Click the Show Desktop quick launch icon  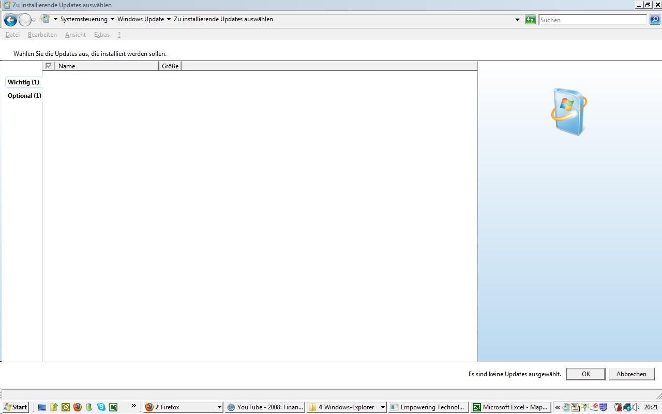pos(42,407)
